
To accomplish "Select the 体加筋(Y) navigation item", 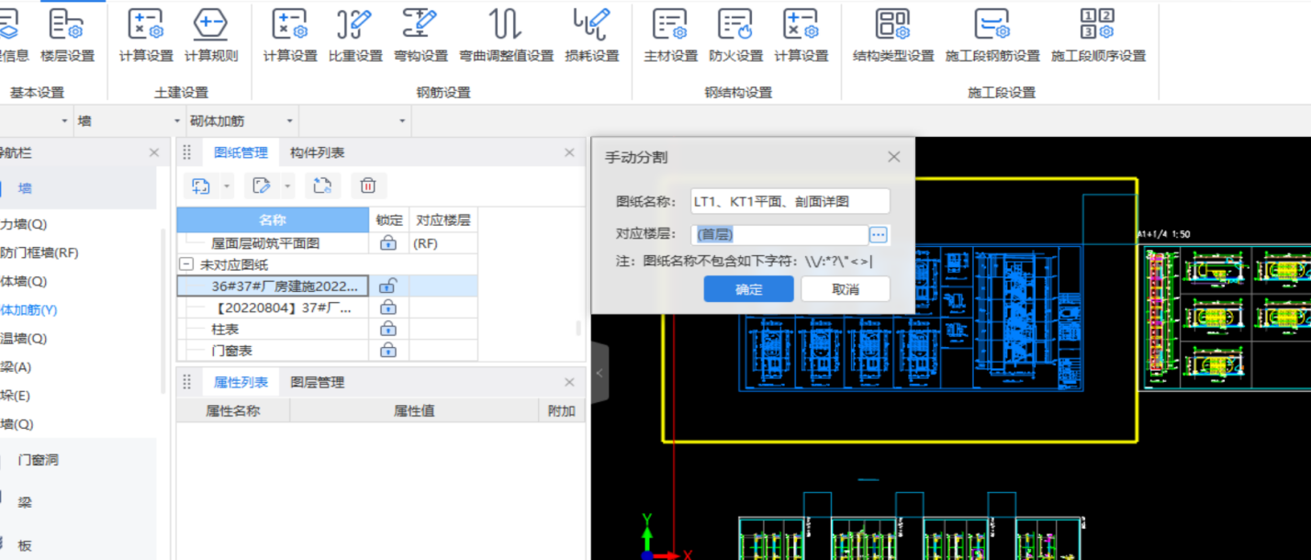I will [x=29, y=309].
